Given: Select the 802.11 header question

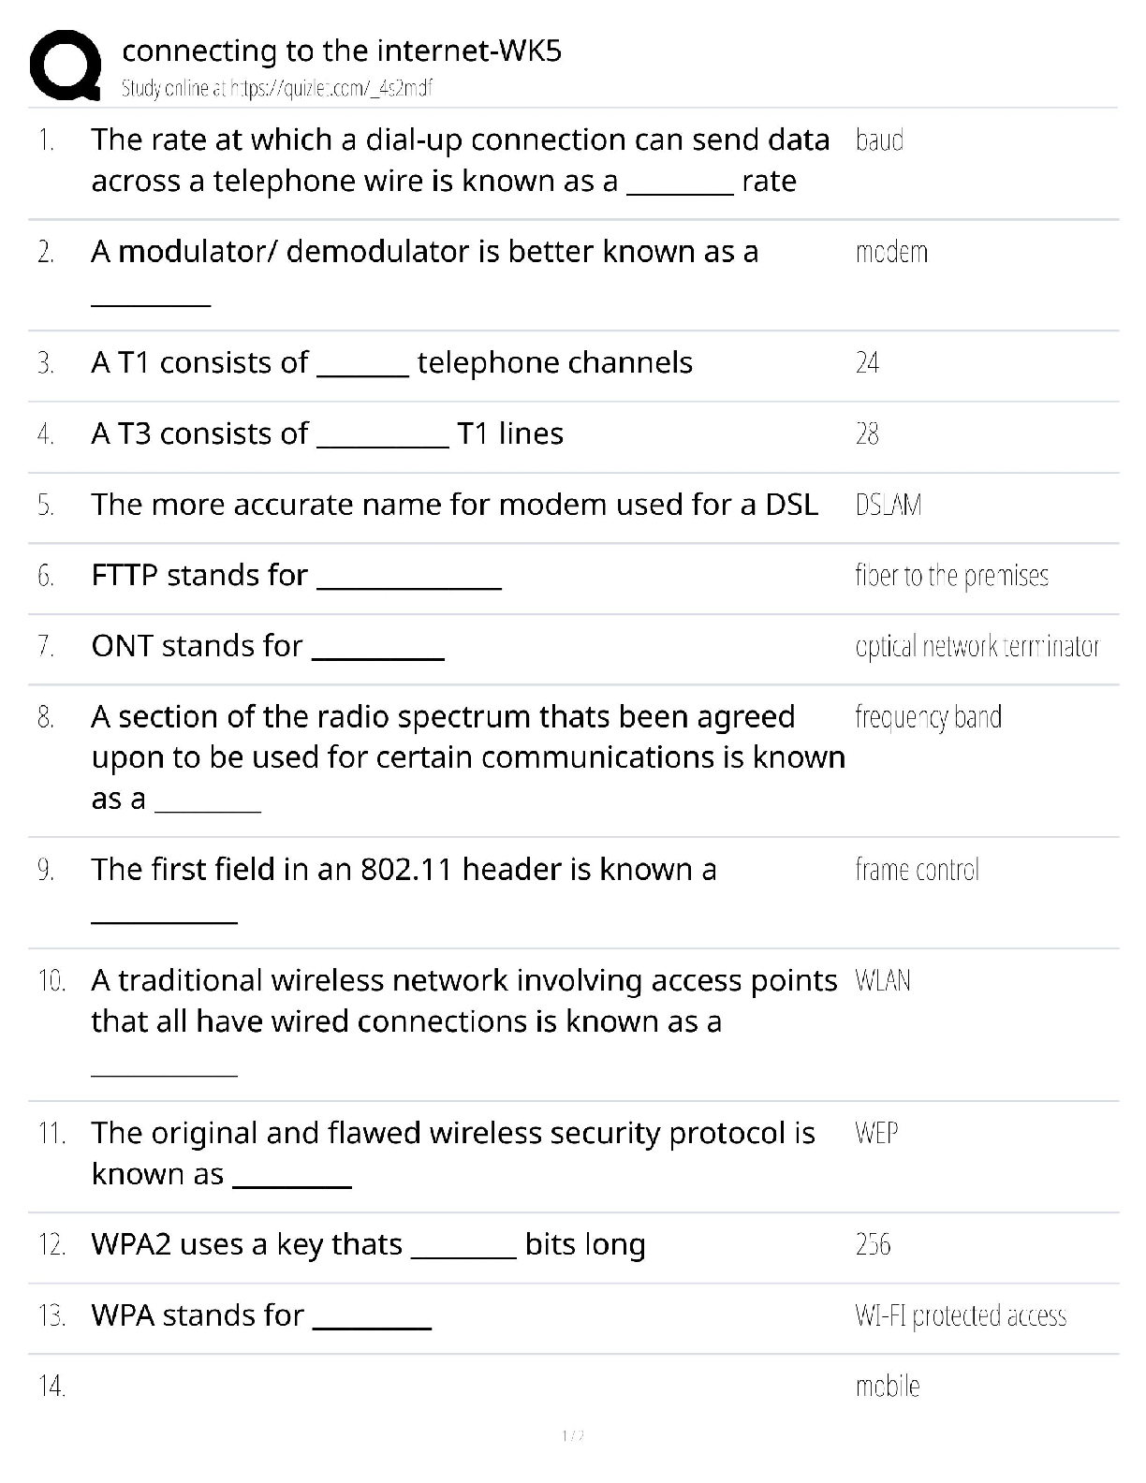Looking at the screenshot, I should pos(404,870).
